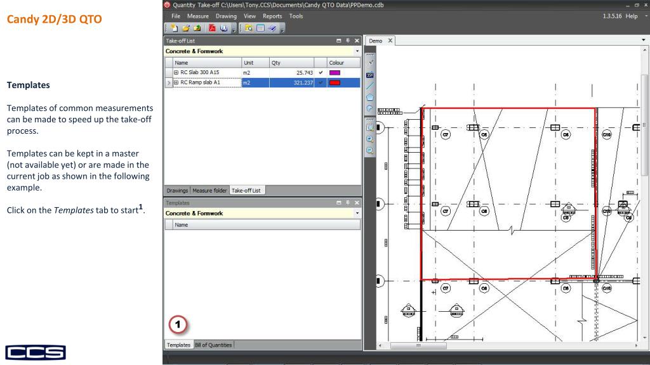This screenshot has height=365, width=650.
Task: Open the Tools menu
Action: (296, 16)
